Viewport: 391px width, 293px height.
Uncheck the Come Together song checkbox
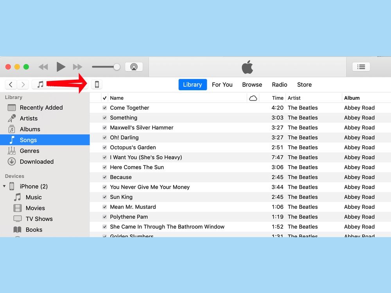(104, 107)
